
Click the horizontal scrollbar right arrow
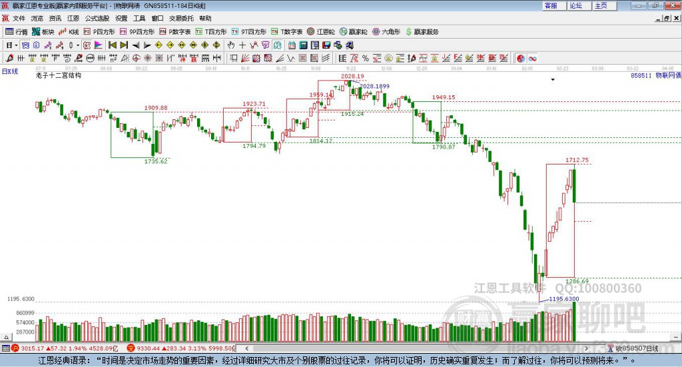(586, 348)
